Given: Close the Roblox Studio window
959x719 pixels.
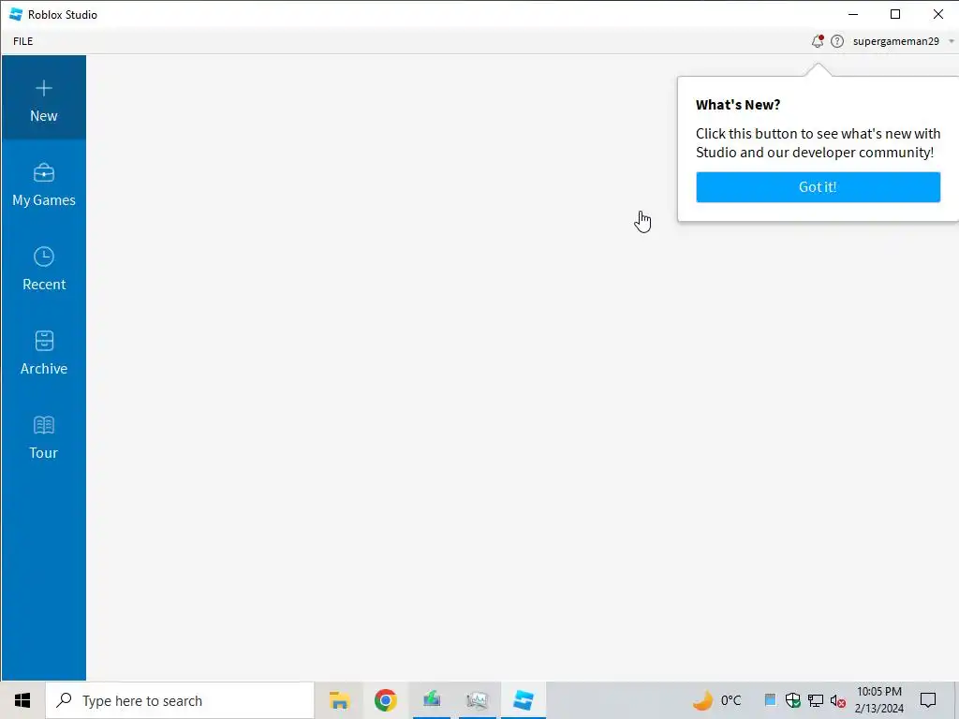Looking at the screenshot, I should pyautogui.click(x=937, y=14).
